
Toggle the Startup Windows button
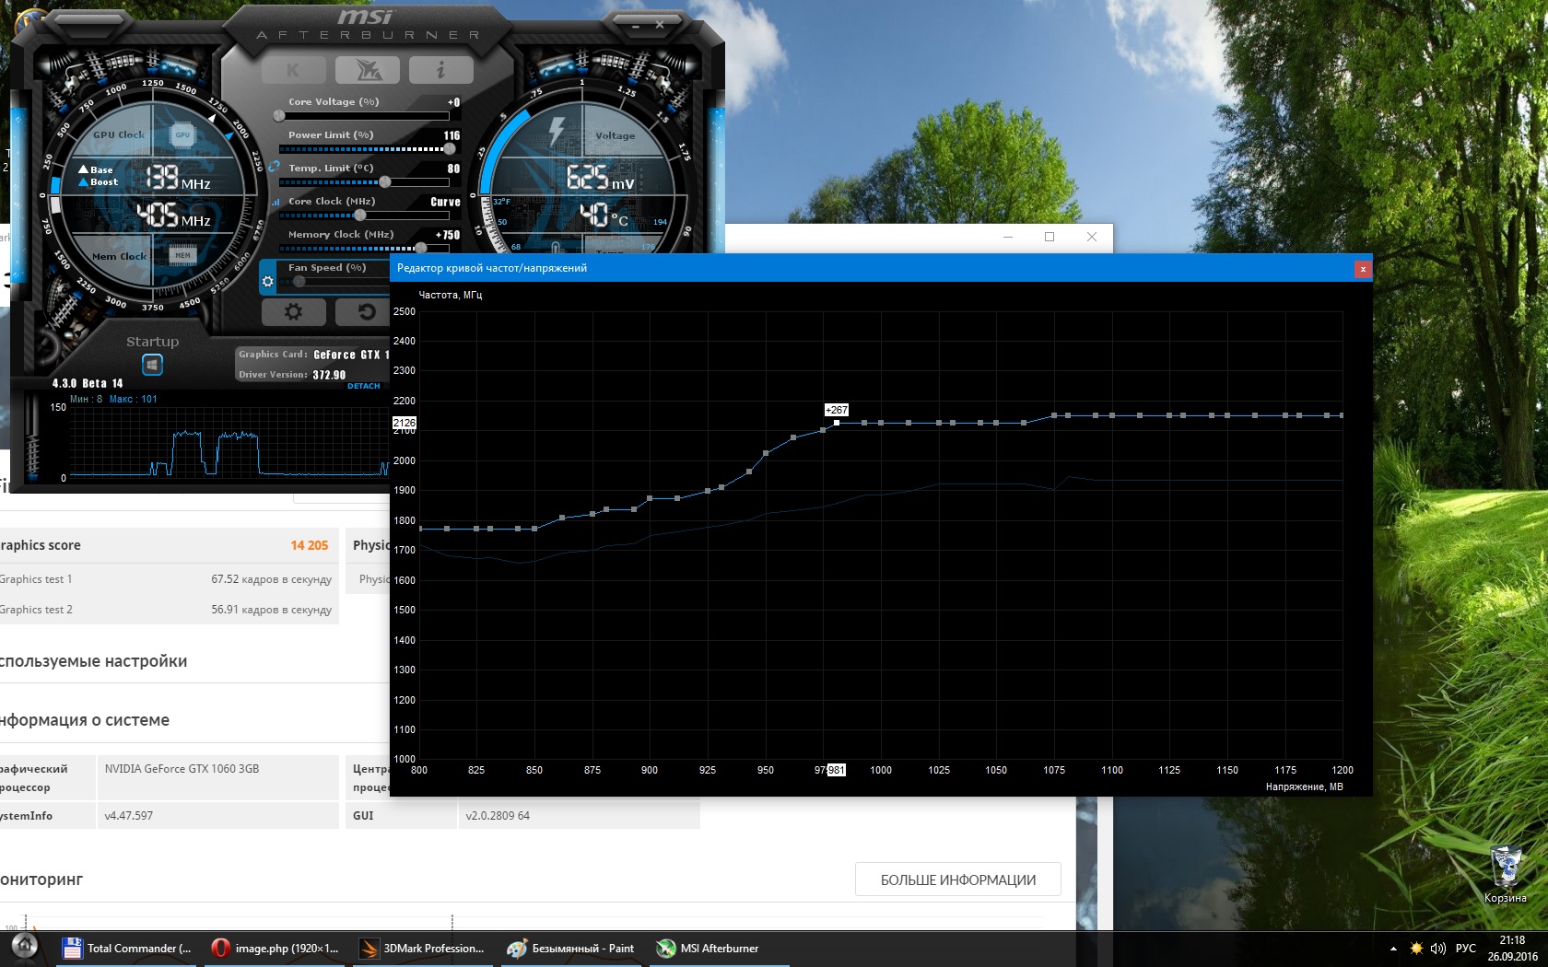pyautogui.click(x=153, y=365)
